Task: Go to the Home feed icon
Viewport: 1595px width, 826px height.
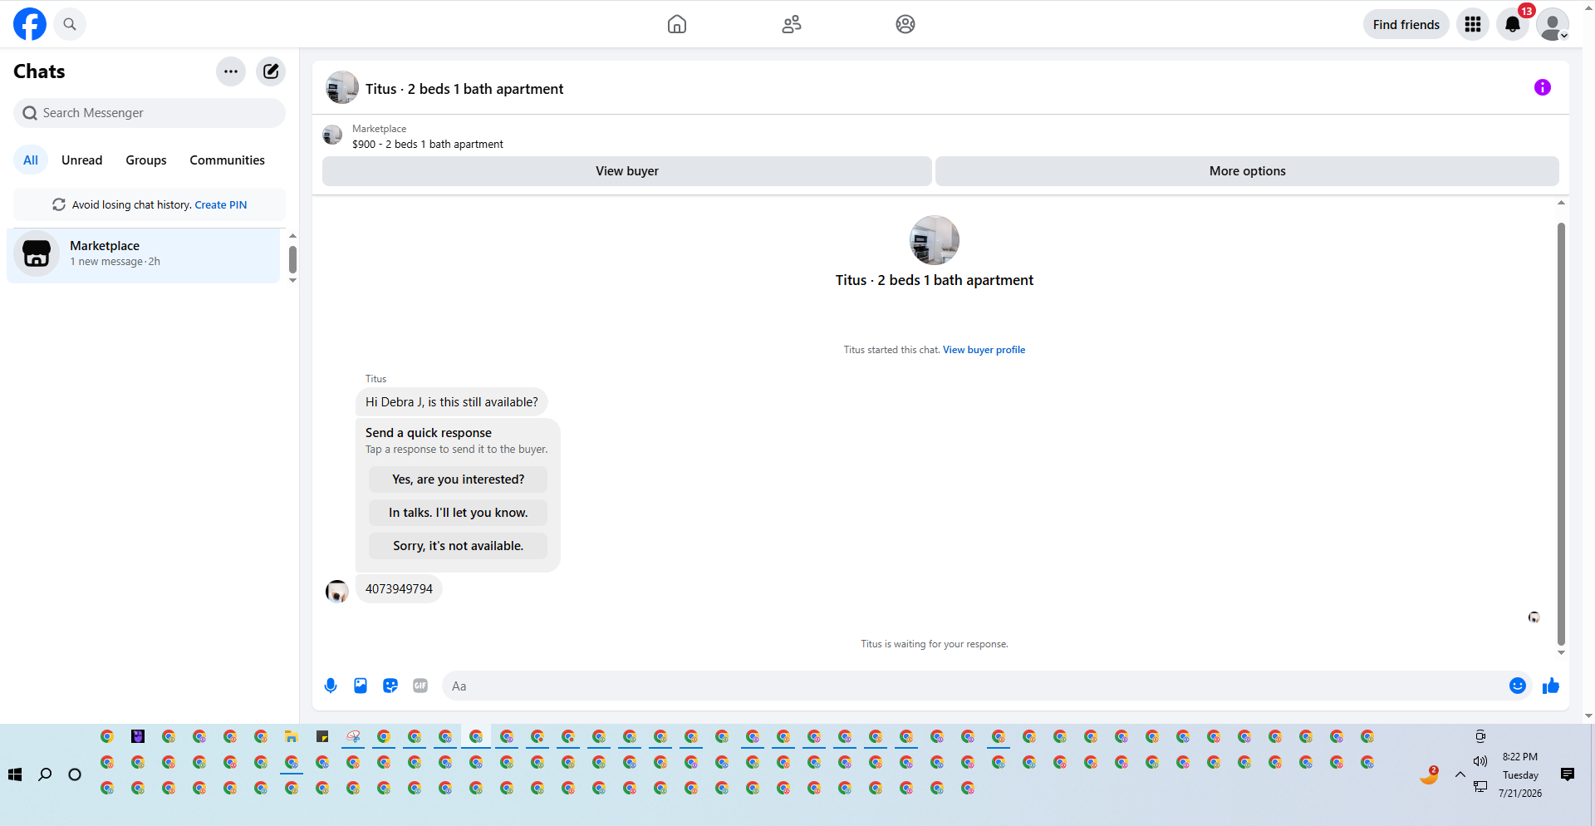Action: (677, 24)
